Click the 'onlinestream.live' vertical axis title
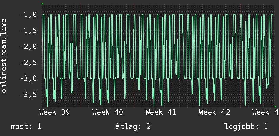The width and height of the screenshot is (279, 136). click(4, 55)
